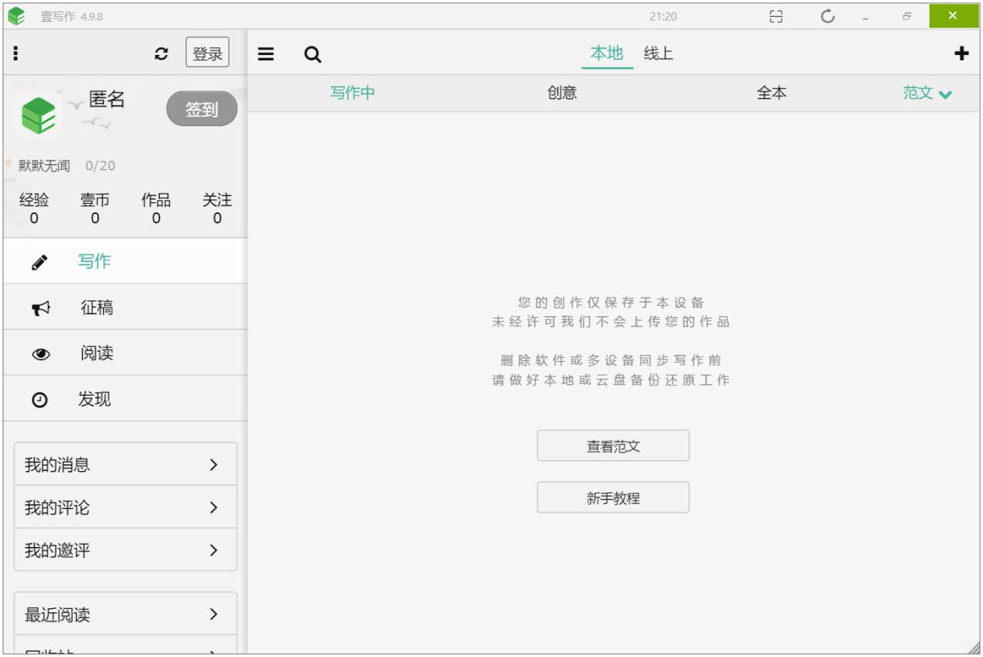Open 写作 in the sidebar
Image resolution: width=983 pixels, height=657 pixels.
pos(126,261)
